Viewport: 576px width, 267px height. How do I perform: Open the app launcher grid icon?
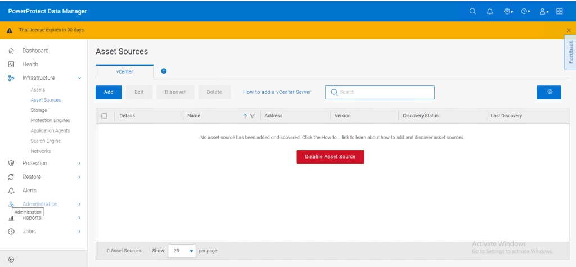(x=560, y=11)
